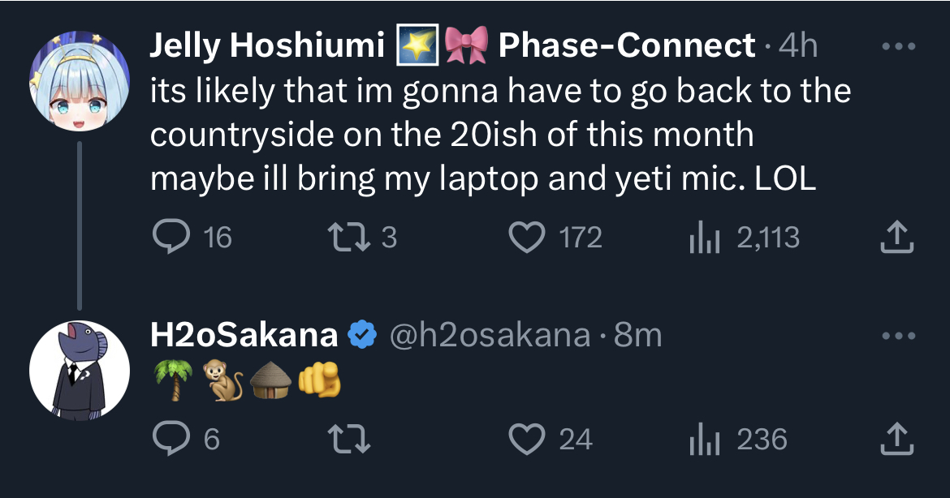Retweet Jelly Hoshiumi's countryside tweet
950x498 pixels.
point(361,237)
